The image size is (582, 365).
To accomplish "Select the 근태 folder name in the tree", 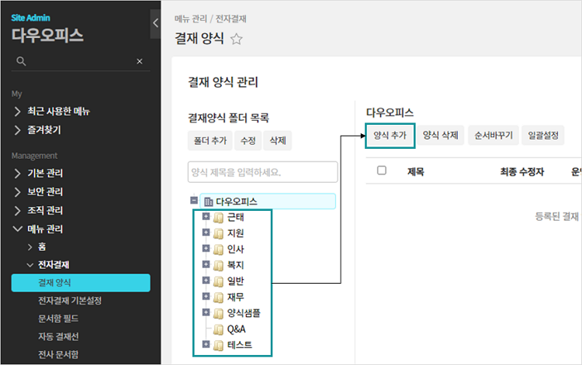I will point(235,218).
